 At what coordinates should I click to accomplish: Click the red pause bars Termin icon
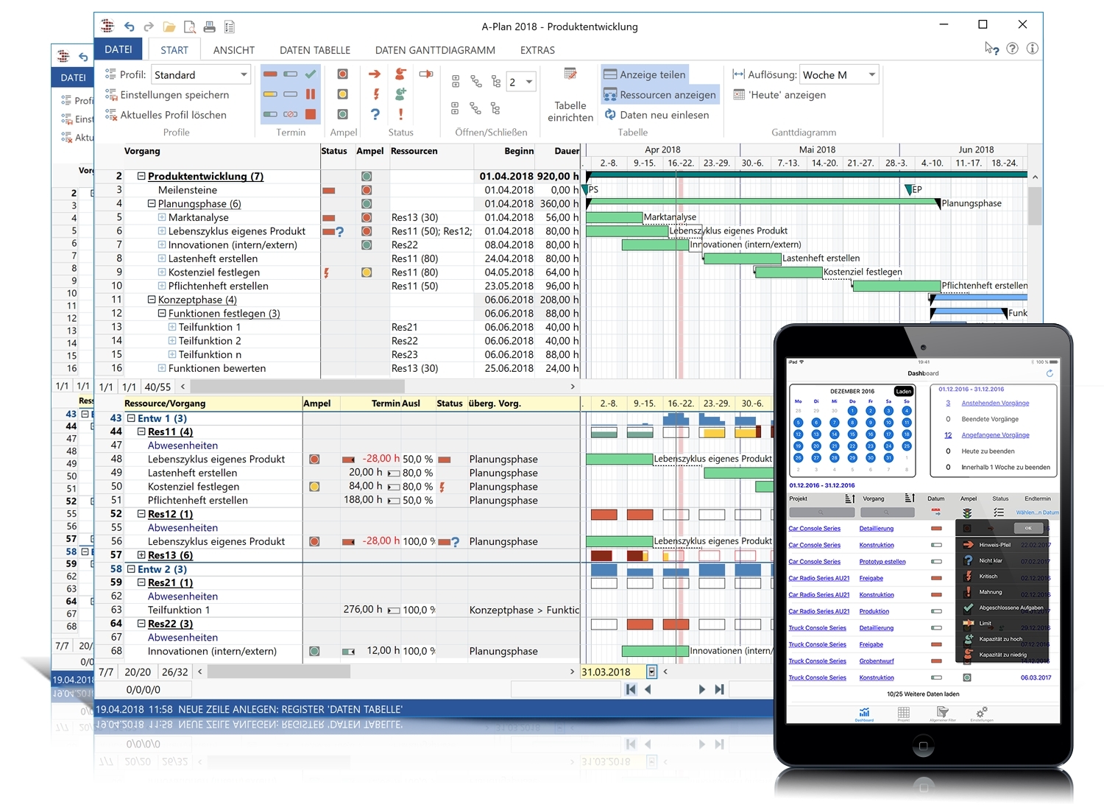pyautogui.click(x=311, y=94)
